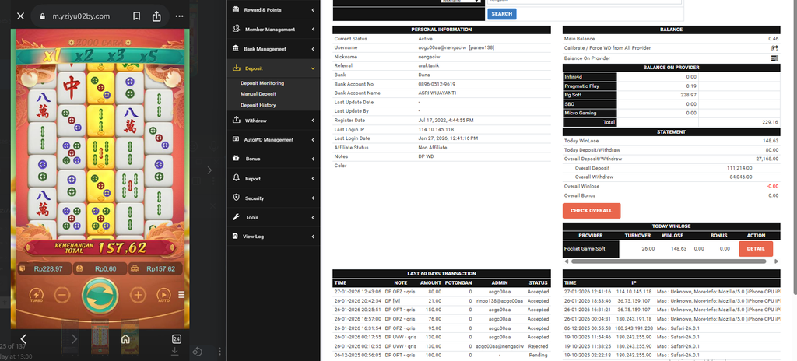
Task: Click the Balance On Provider list icon
Action: (774, 58)
